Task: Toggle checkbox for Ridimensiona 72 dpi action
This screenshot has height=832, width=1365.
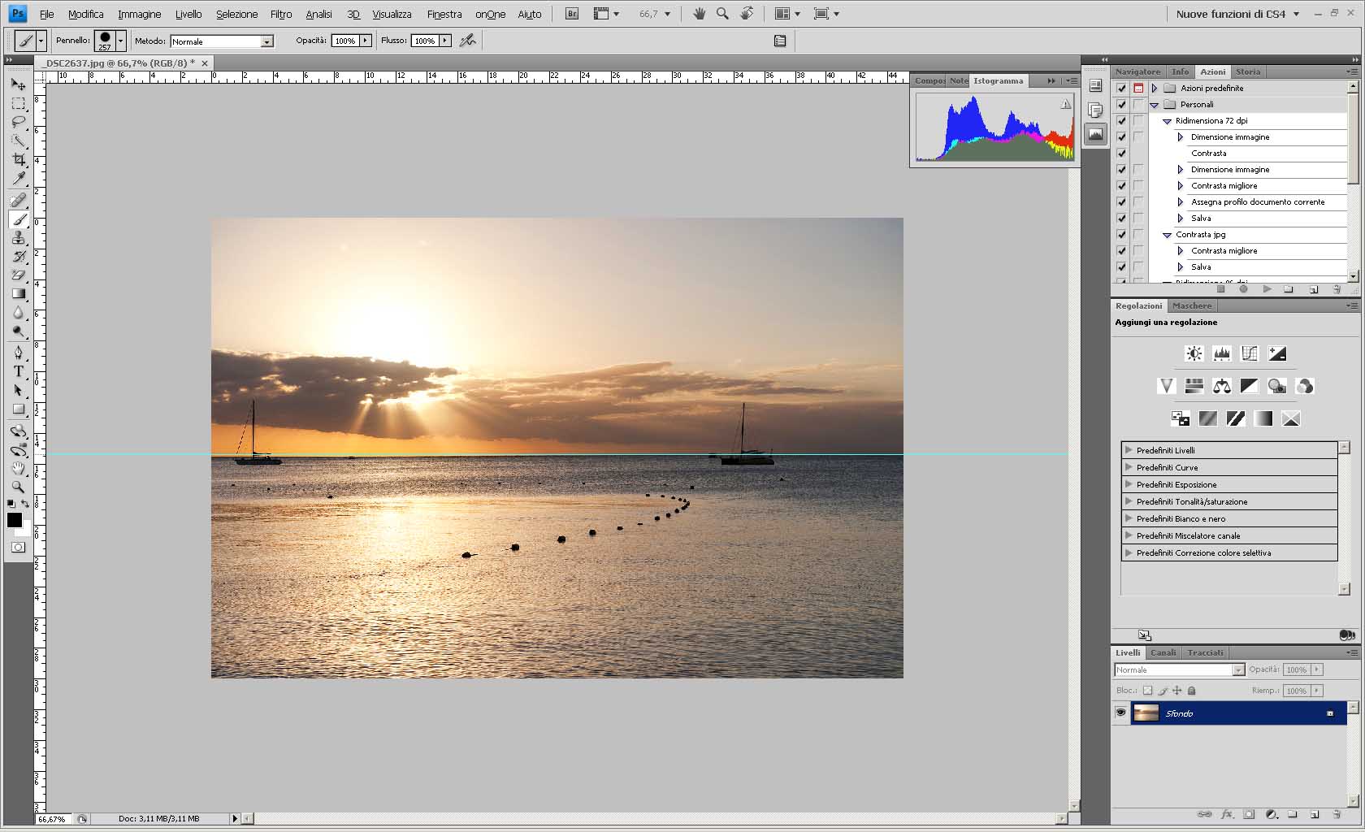Action: click(x=1121, y=120)
